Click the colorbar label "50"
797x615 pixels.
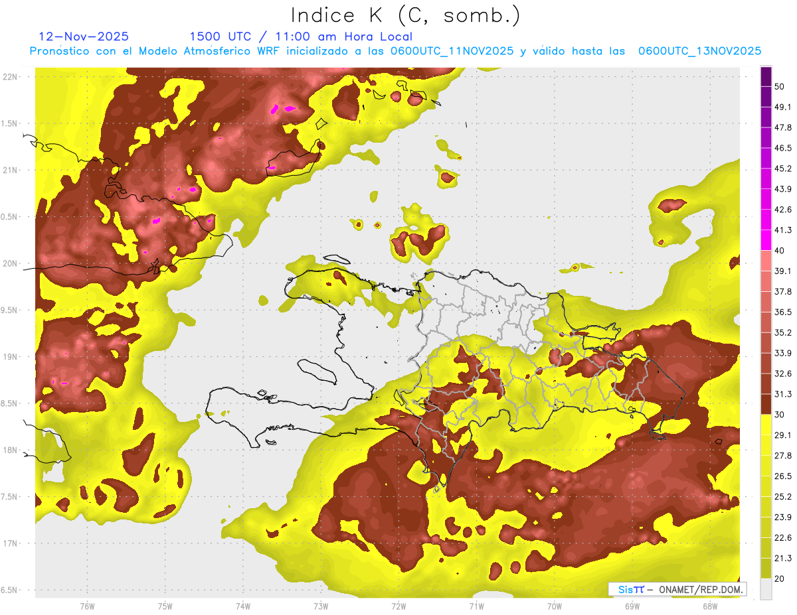[780, 87]
